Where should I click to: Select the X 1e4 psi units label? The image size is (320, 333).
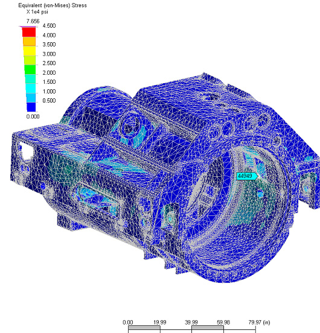[37, 12]
